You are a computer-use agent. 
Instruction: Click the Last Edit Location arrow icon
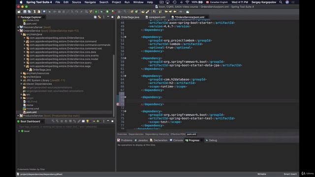point(166,12)
